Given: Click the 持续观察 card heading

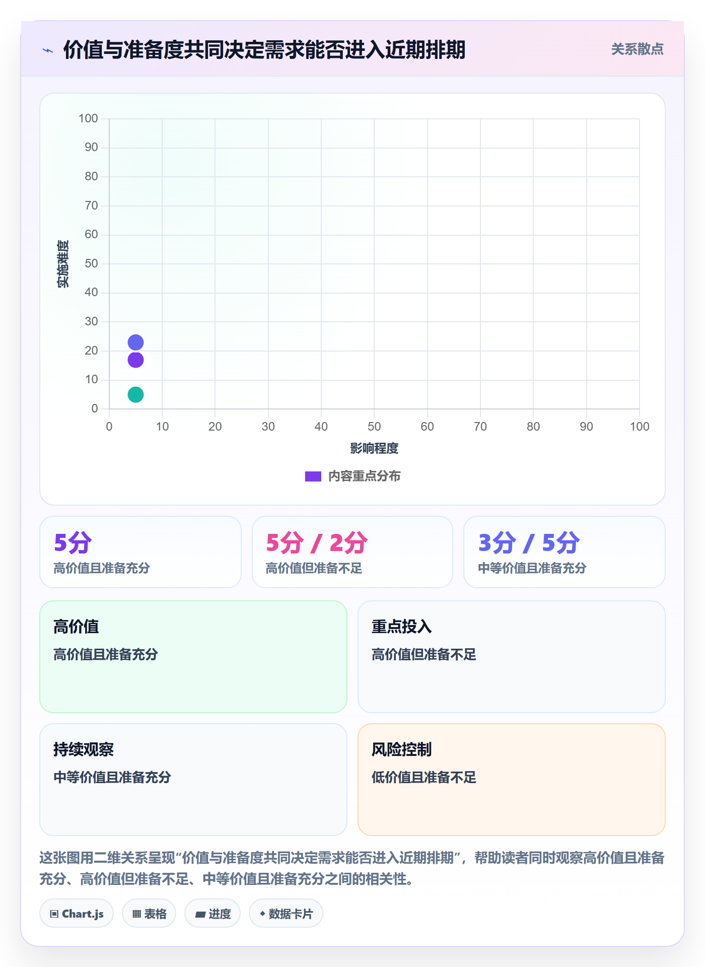Looking at the screenshot, I should click(84, 749).
